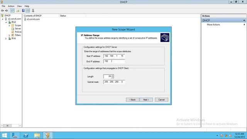Click the Length value field

pyautogui.click(x=108, y=76)
